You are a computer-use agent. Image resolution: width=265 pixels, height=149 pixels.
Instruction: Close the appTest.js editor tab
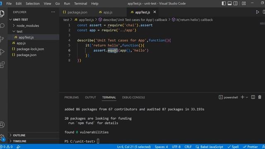click(154, 12)
